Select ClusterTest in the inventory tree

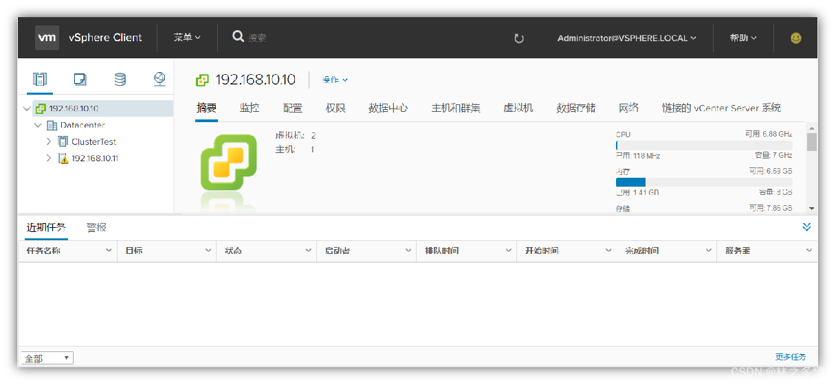93,141
